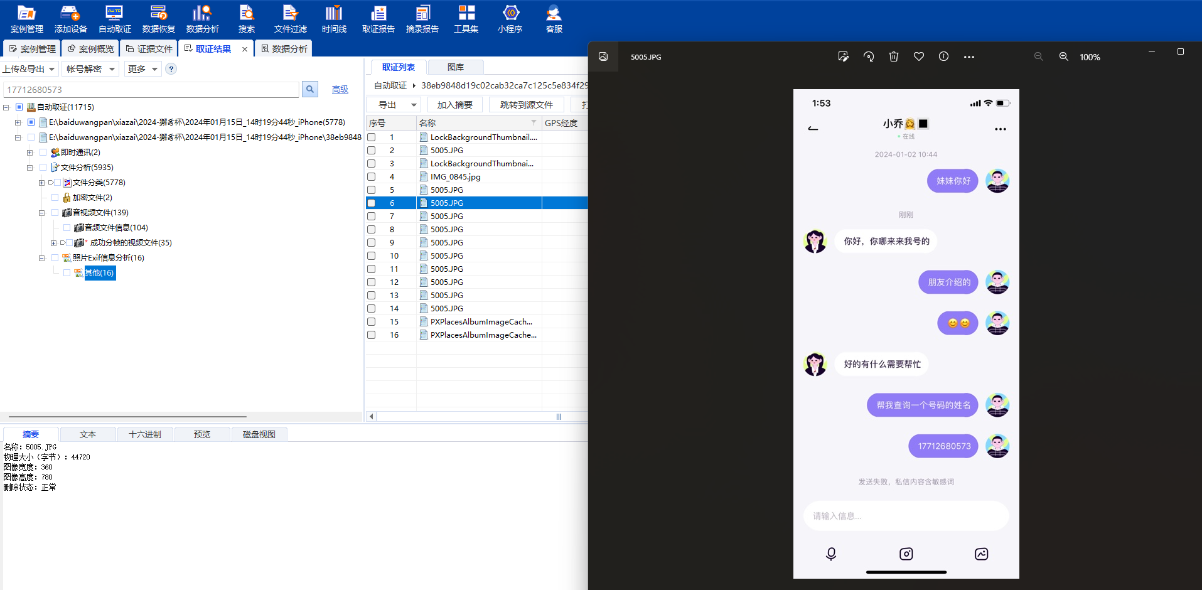This screenshot has width=1202, height=590.
Task: Click the horizontal scrollbar thumb under 取证列表
Action: pyautogui.click(x=559, y=417)
